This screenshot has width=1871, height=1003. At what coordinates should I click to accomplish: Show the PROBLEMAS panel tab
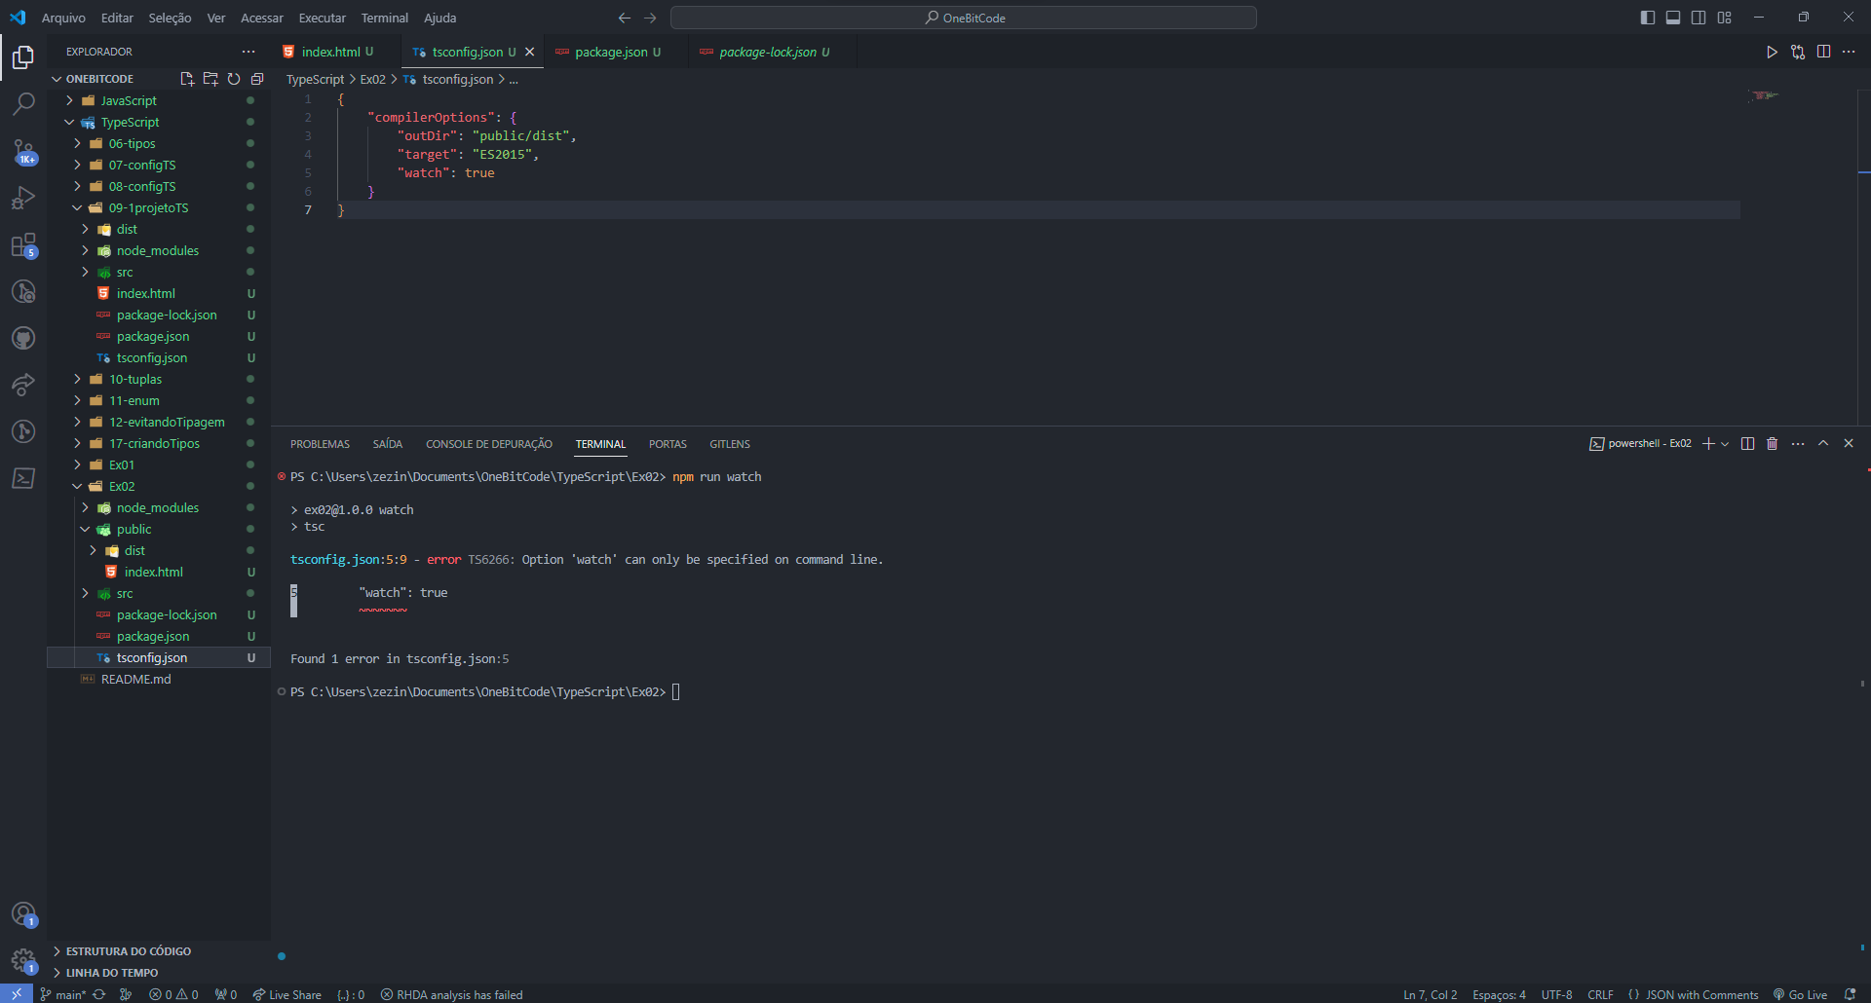click(x=320, y=444)
